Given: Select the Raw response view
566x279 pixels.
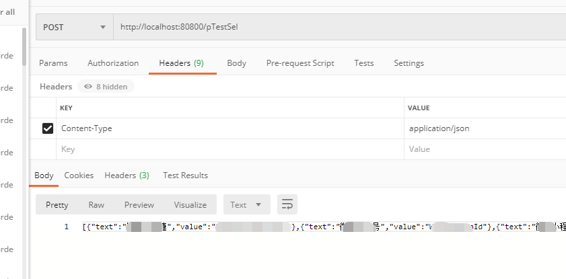Looking at the screenshot, I should (x=96, y=205).
